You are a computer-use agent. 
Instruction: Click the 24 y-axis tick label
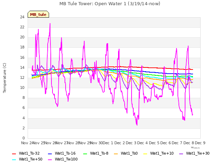tap(22, 17)
